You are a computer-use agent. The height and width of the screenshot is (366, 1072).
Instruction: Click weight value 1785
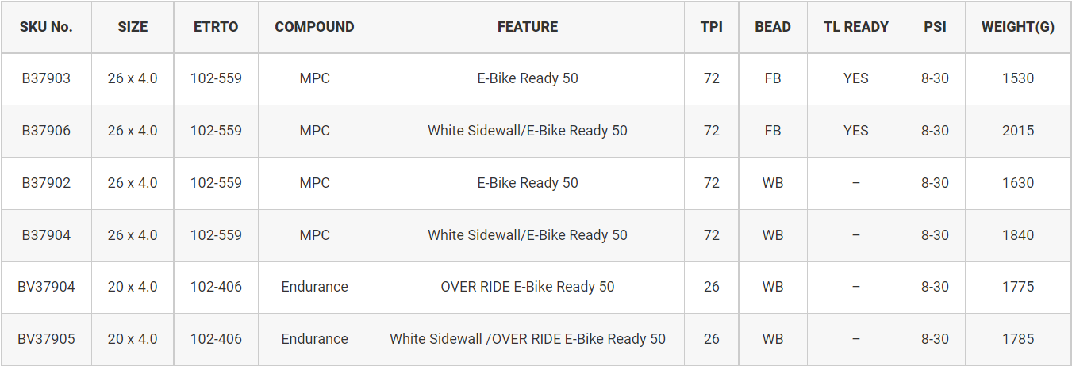[x=1018, y=339]
